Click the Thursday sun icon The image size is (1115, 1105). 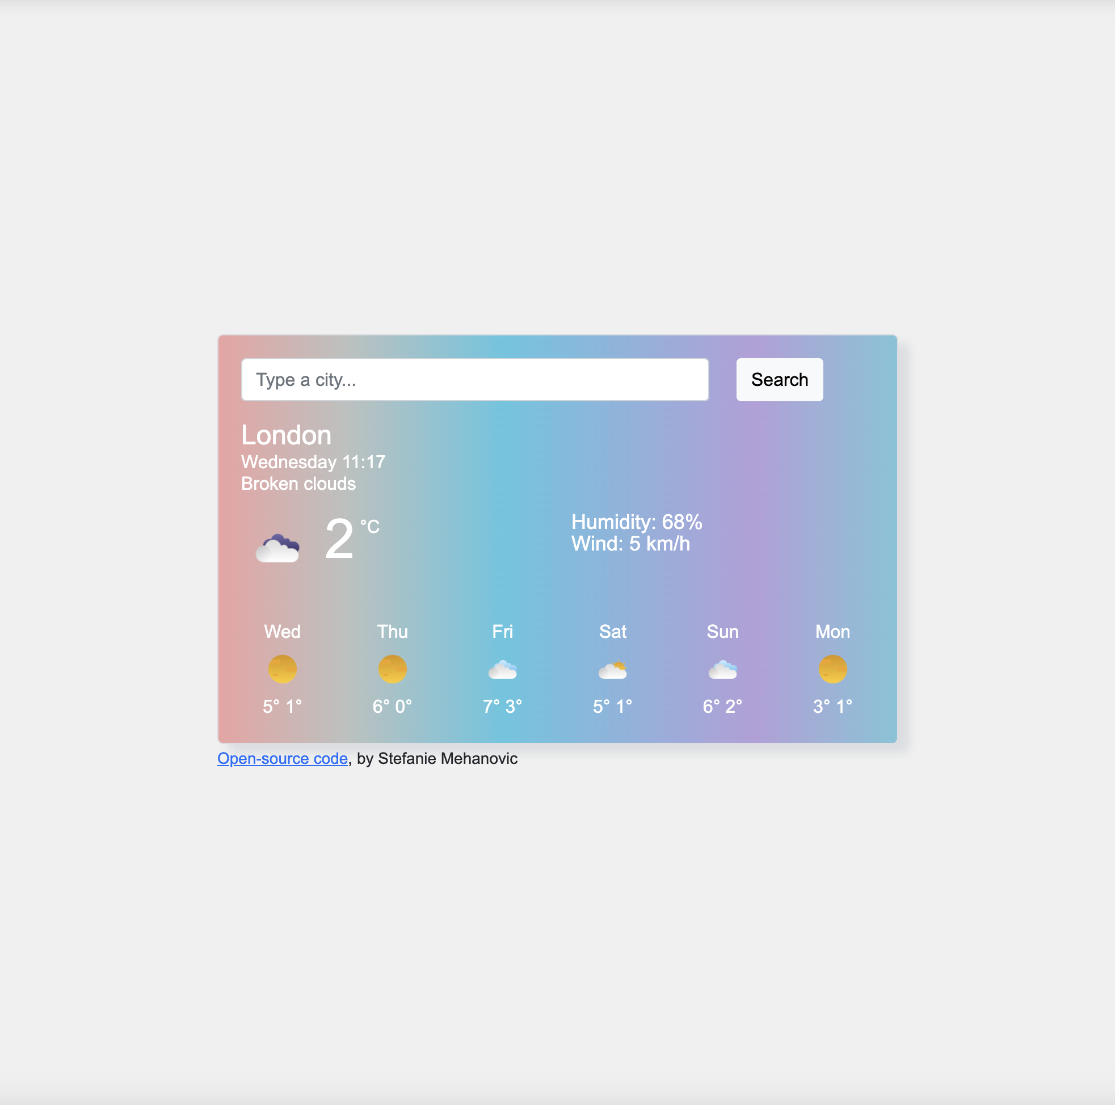point(393,670)
